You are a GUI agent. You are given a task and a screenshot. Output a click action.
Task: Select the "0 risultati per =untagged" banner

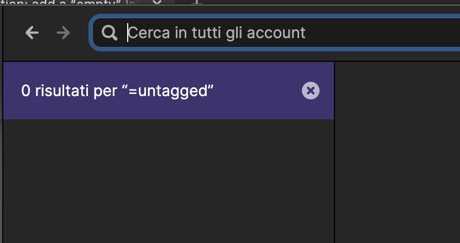(169, 91)
